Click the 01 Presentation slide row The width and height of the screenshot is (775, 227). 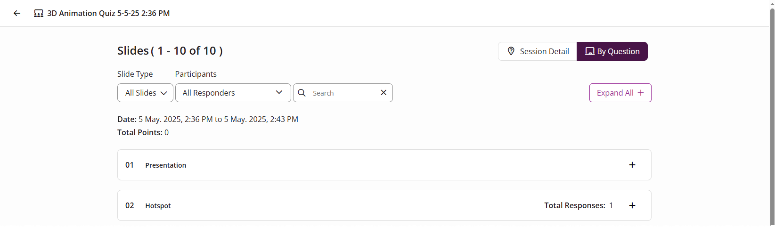(x=384, y=165)
